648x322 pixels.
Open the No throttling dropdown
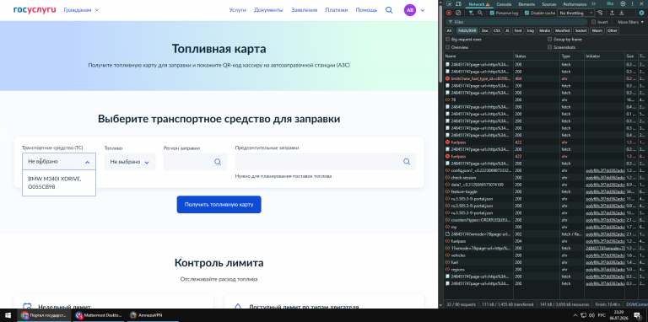[575, 13]
